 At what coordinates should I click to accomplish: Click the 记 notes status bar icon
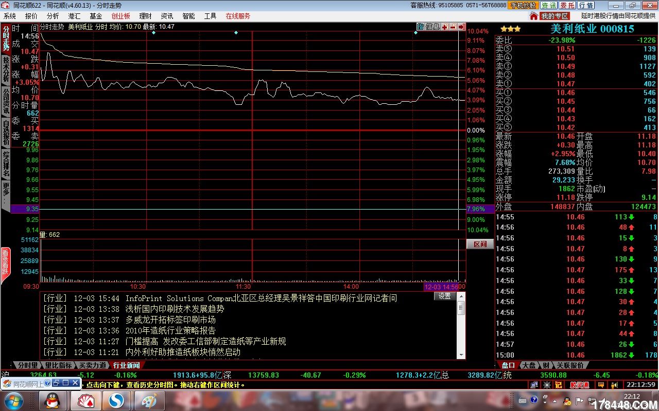tap(558, 385)
